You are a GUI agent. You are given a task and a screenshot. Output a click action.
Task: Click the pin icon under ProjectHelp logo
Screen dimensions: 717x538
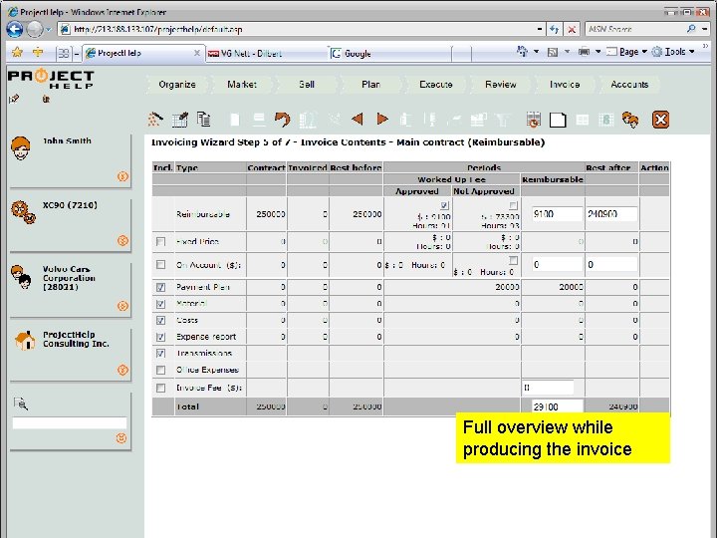(14, 99)
